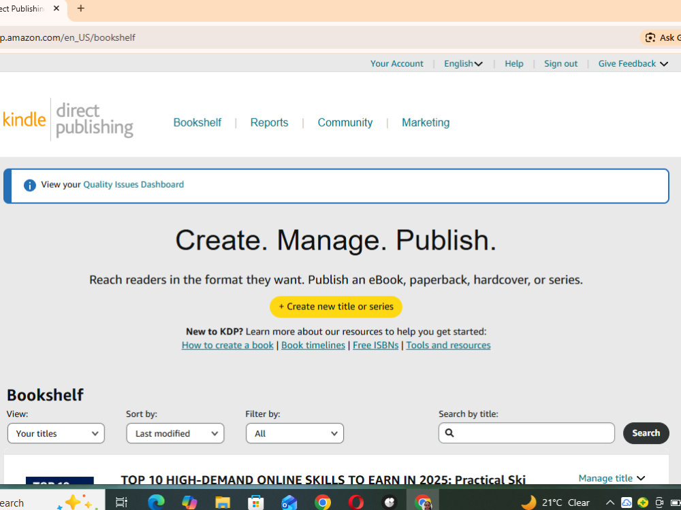Show hidden system tray icons

pos(609,503)
